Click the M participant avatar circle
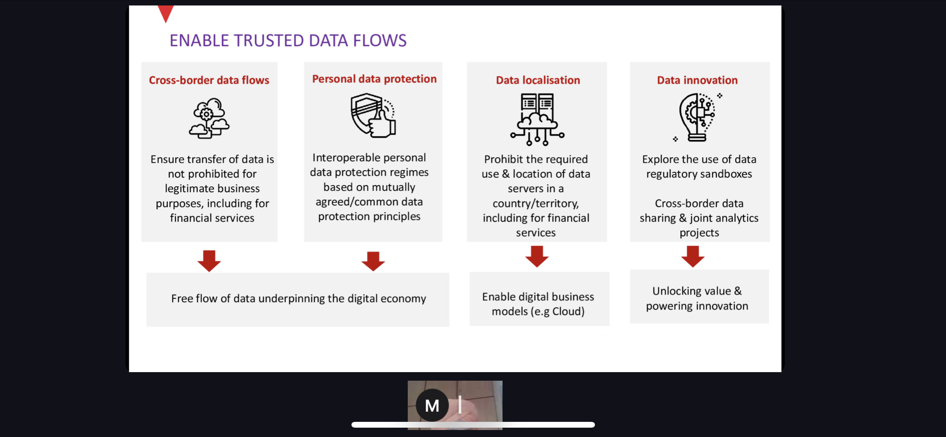Viewport: 946px width, 437px height. tap(432, 405)
